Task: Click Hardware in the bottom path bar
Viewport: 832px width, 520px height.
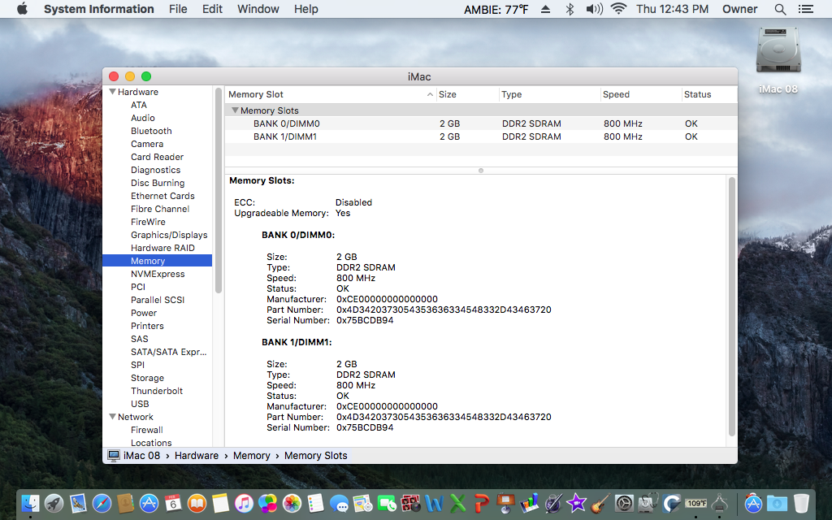Action: click(x=197, y=455)
